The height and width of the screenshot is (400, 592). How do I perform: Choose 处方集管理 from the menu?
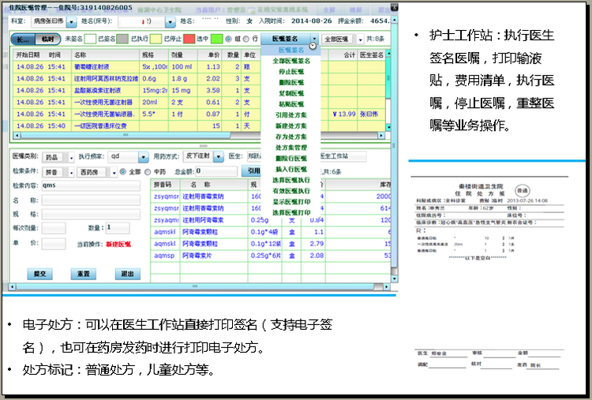coord(291,148)
